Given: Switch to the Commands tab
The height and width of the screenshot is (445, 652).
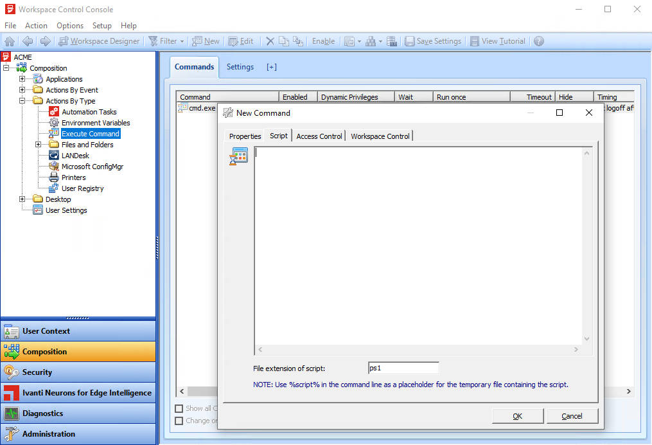Looking at the screenshot, I should [194, 67].
